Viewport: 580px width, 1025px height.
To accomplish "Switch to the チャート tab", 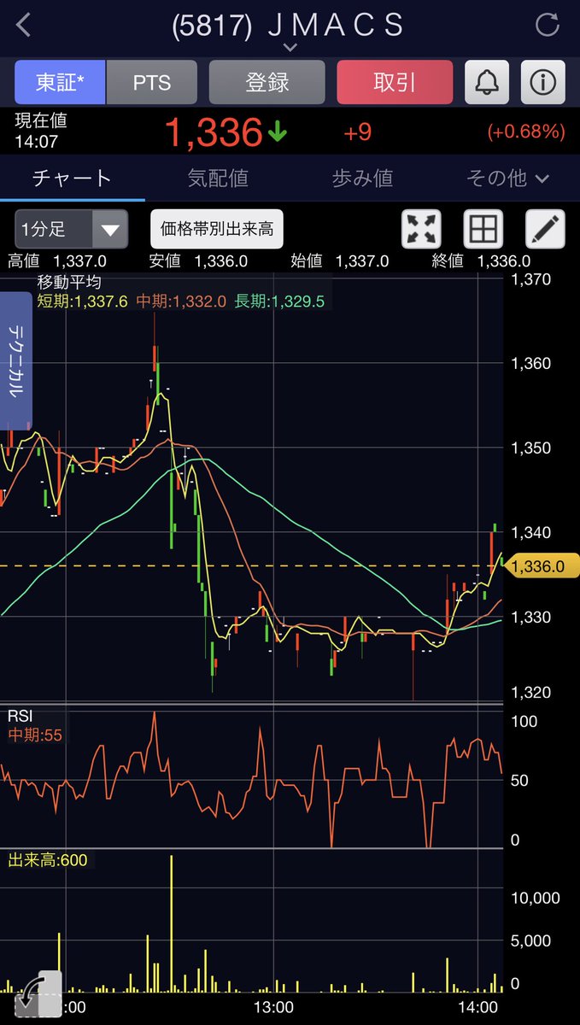I will 72,178.
